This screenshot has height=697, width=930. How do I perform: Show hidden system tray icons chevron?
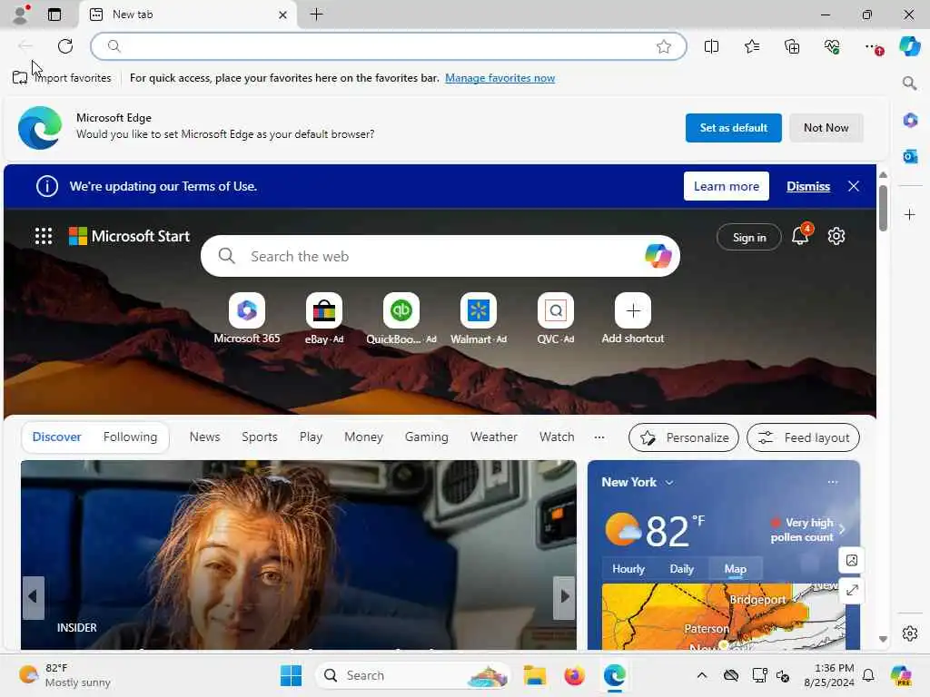pos(702,675)
